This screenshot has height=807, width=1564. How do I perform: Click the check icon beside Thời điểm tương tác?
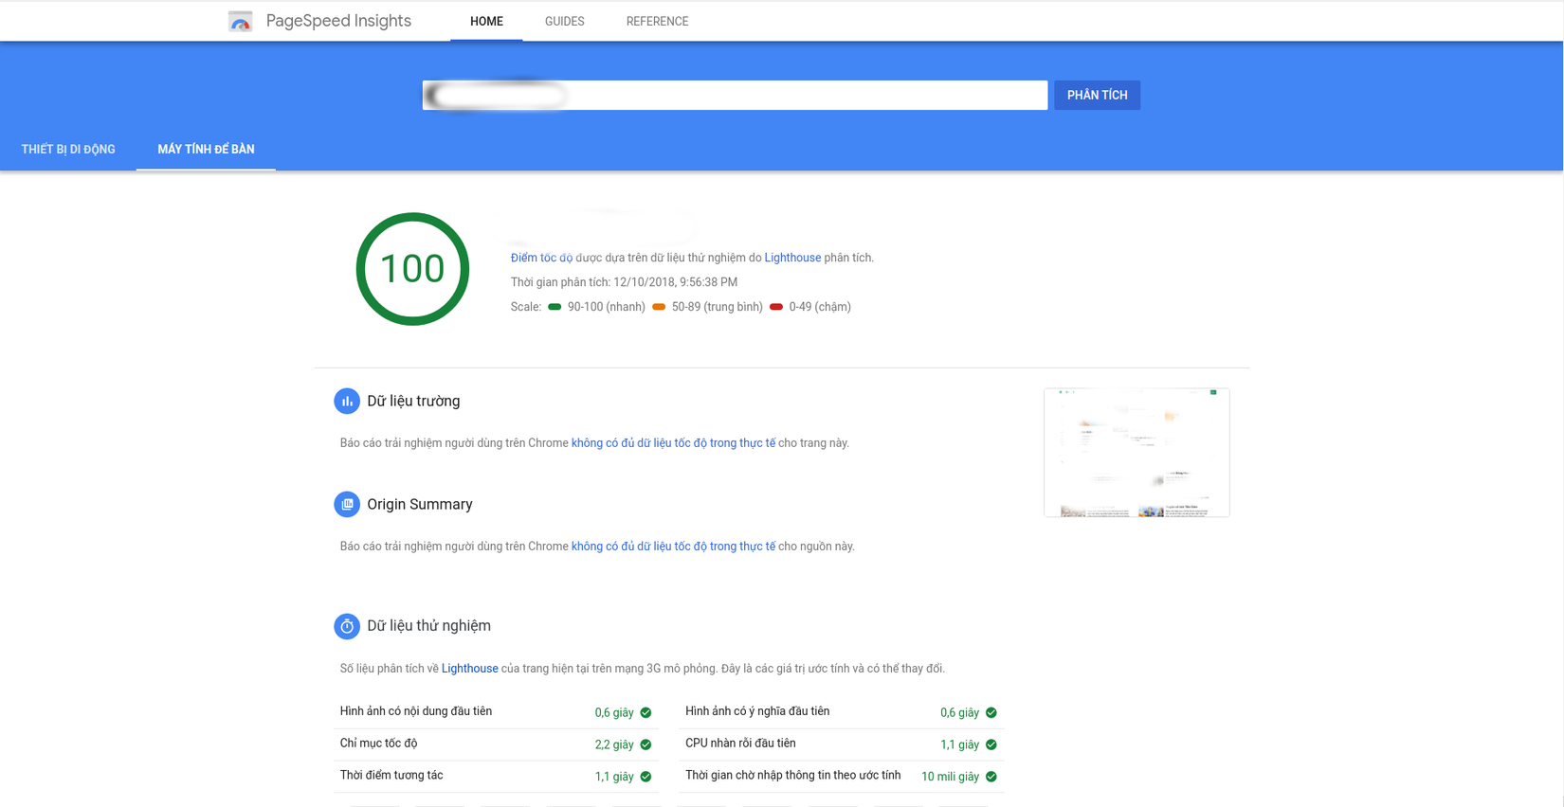click(646, 777)
